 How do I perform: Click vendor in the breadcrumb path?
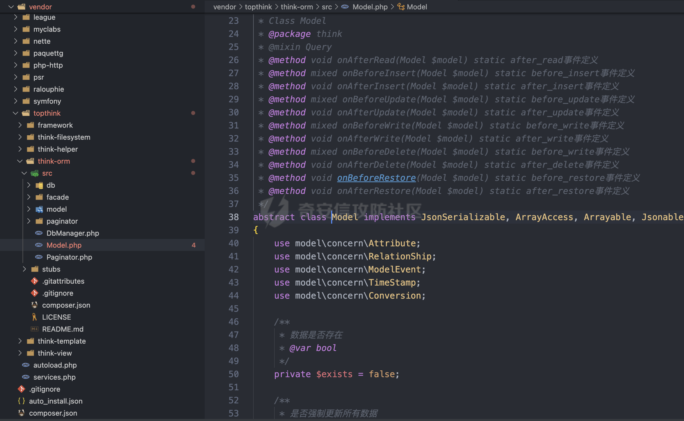225,7
